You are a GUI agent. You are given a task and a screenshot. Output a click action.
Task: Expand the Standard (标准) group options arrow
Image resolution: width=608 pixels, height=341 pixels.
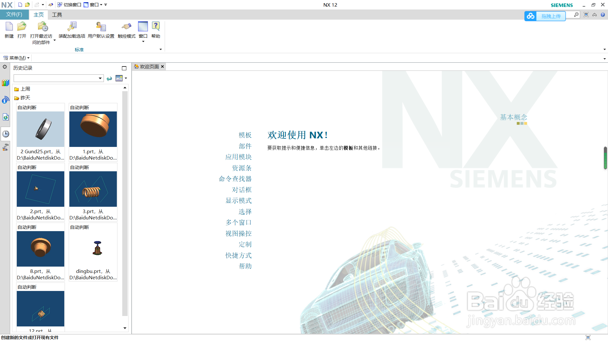click(161, 49)
